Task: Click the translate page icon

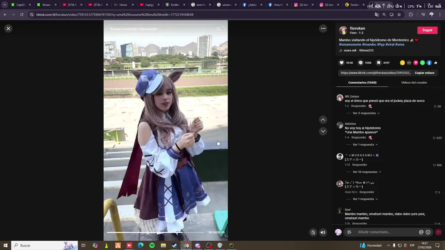Action: pyautogui.click(x=377, y=15)
